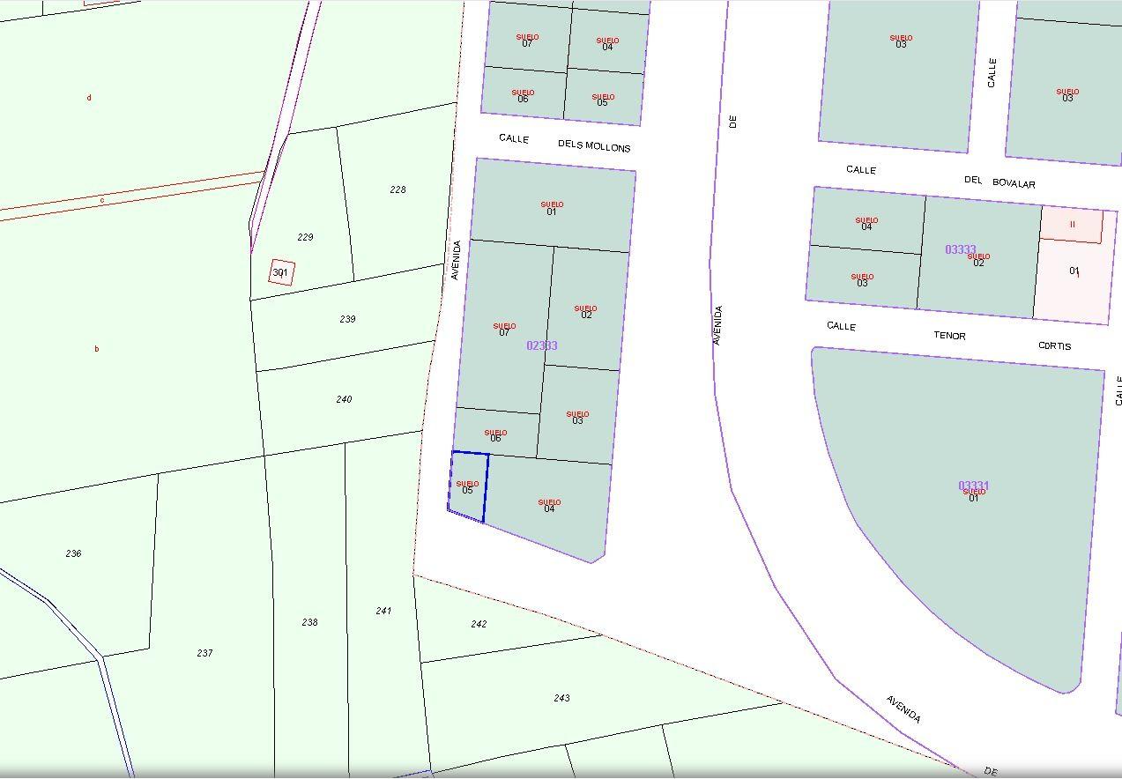Click the small red construction 301
Screen dimensions: 1122x779
280,272
